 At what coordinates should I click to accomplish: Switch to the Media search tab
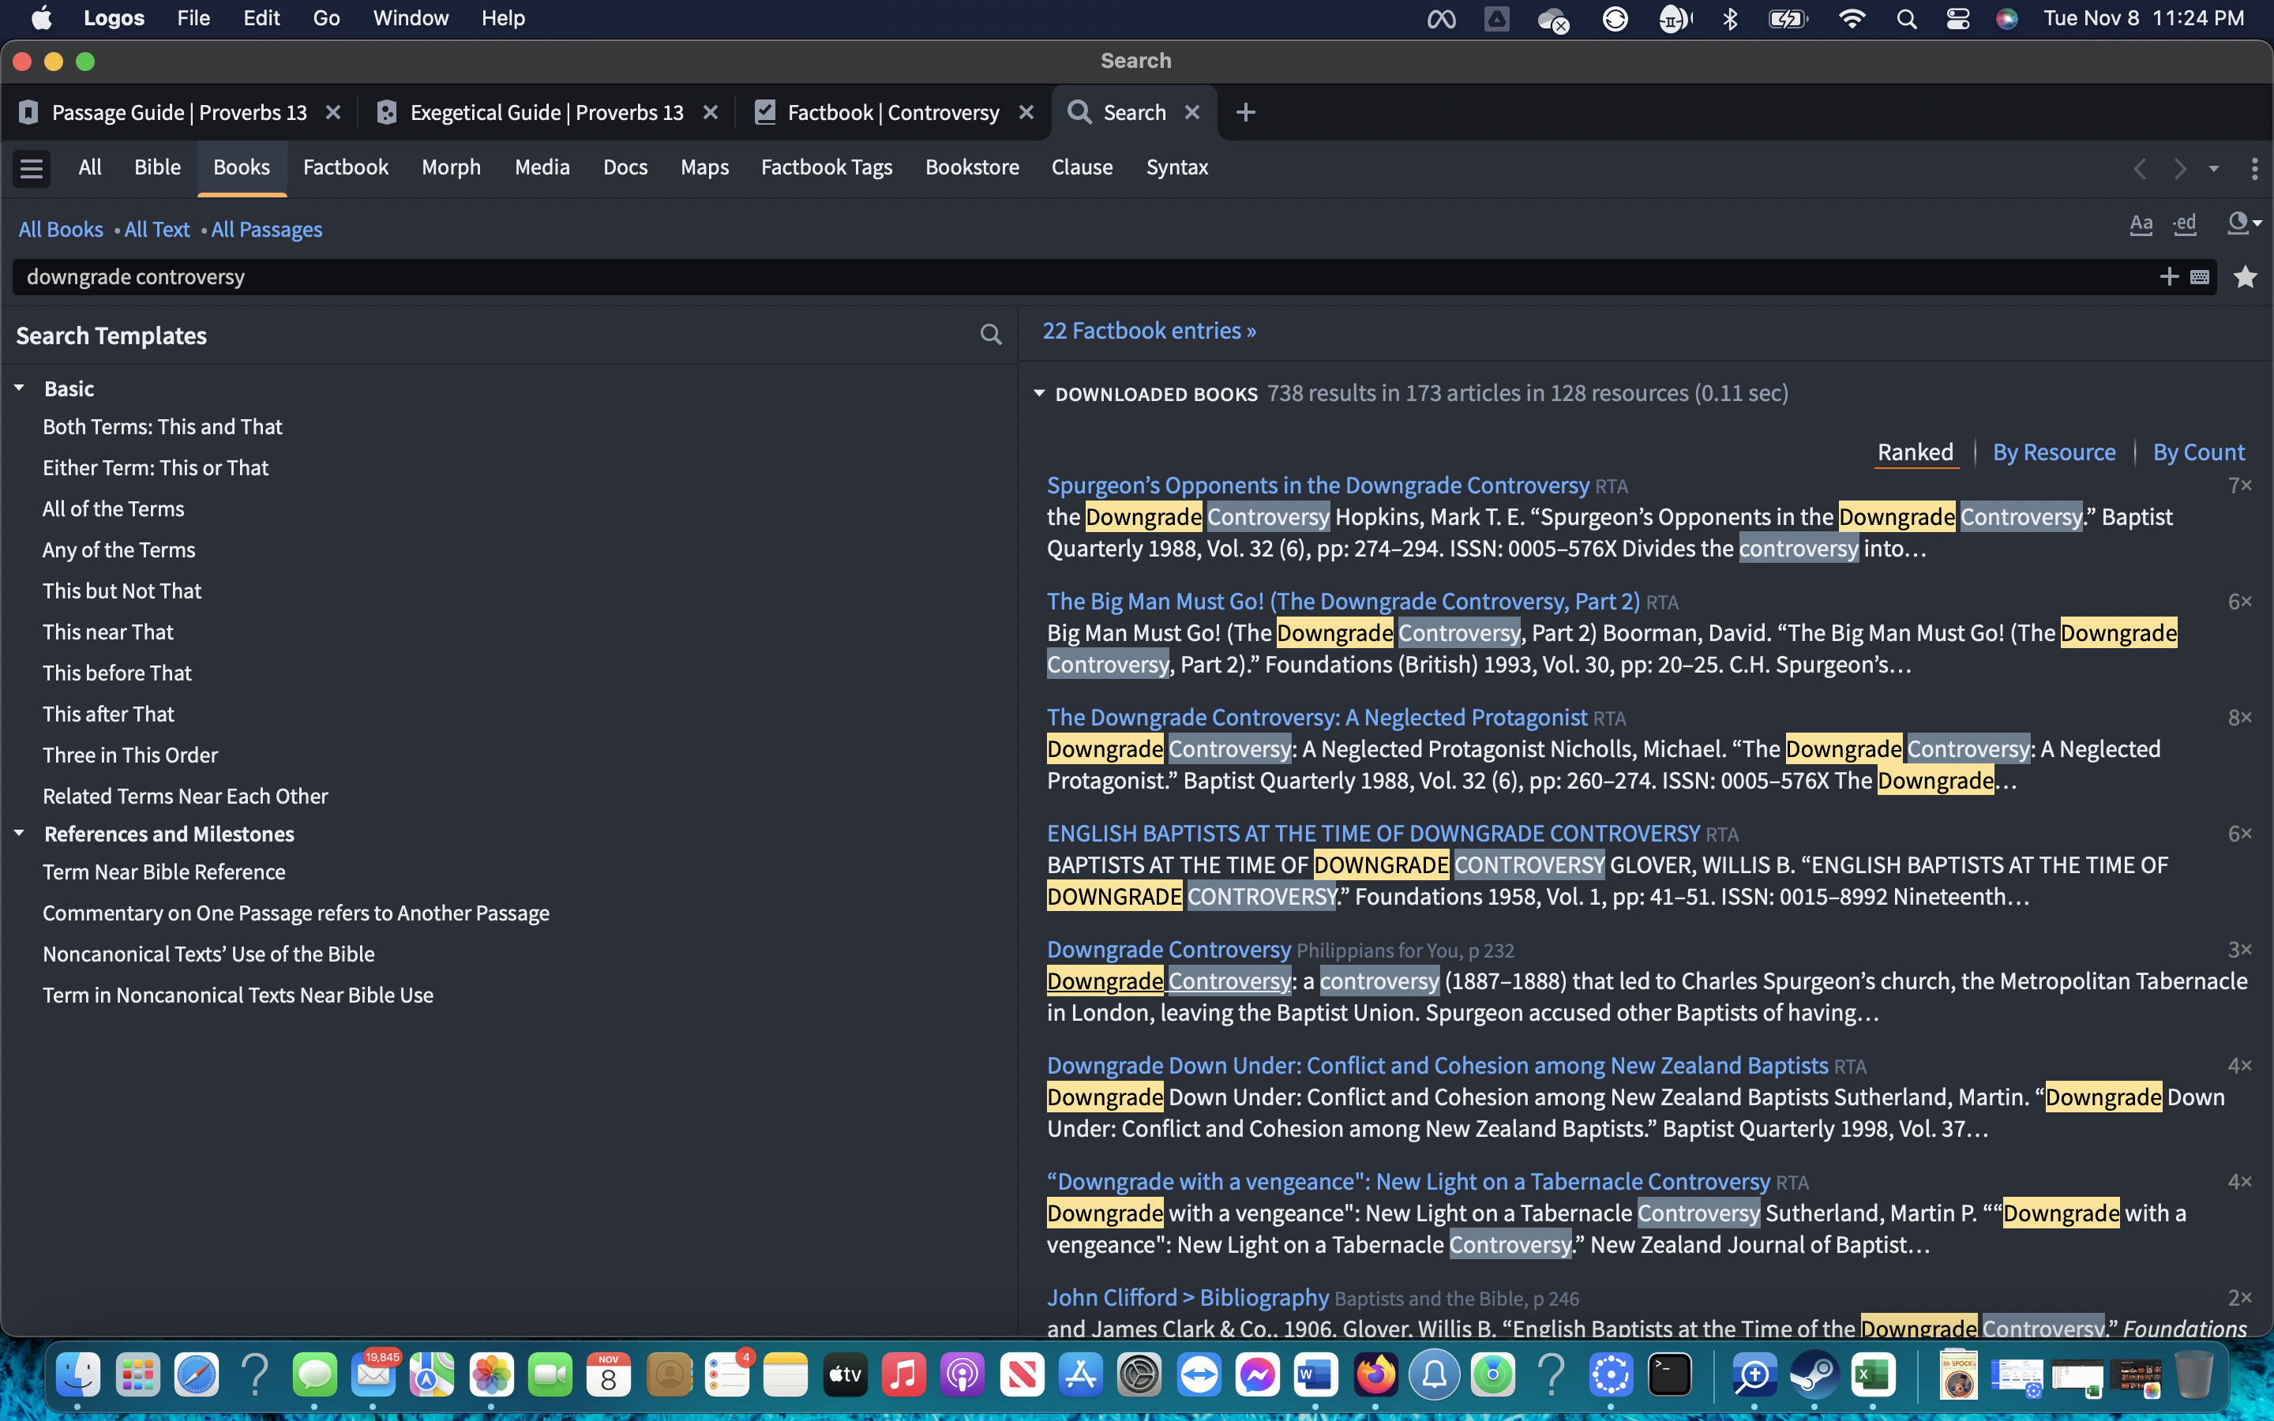(x=542, y=167)
